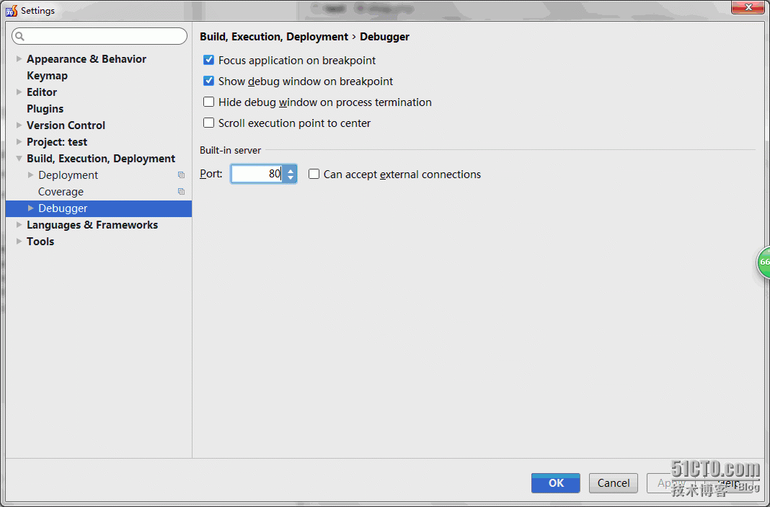Click the PhpStorm icon in title bar
Image resolution: width=770 pixels, height=507 pixels.
[x=12, y=10]
